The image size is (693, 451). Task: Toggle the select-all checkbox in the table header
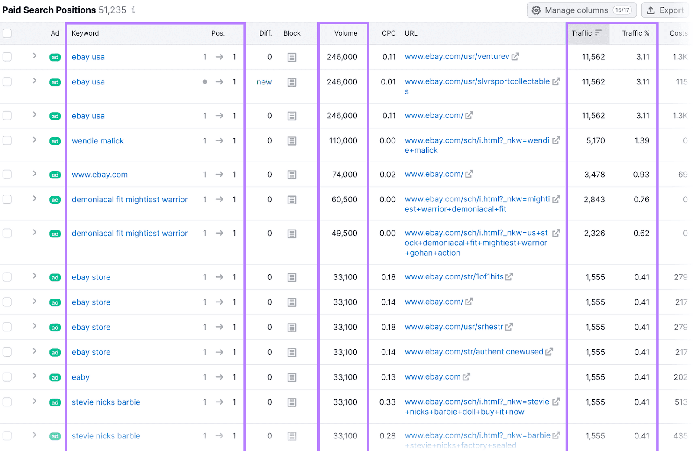coord(7,33)
